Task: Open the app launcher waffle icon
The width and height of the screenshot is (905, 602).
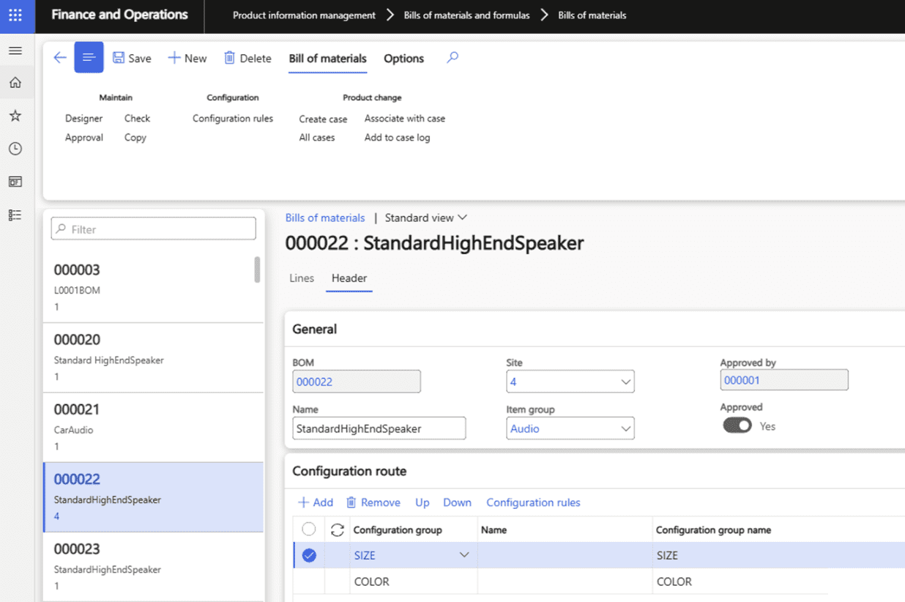Action: 15,15
